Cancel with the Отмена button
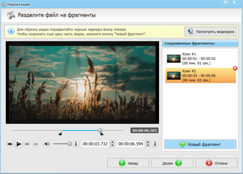The image size is (243, 174). point(216,163)
